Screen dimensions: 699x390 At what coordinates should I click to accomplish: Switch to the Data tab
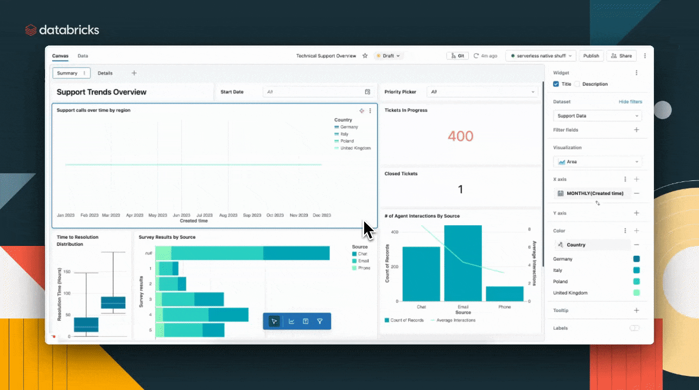(x=82, y=56)
